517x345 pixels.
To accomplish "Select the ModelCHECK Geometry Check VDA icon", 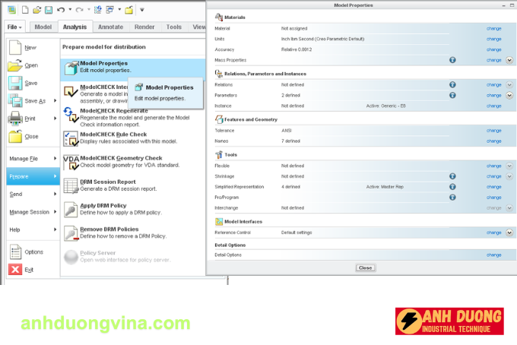I will pyautogui.click(x=71, y=161).
